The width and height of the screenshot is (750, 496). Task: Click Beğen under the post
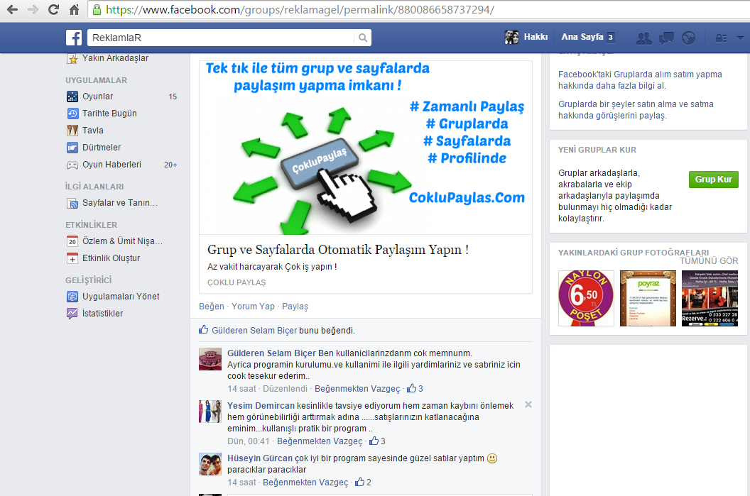tap(212, 307)
